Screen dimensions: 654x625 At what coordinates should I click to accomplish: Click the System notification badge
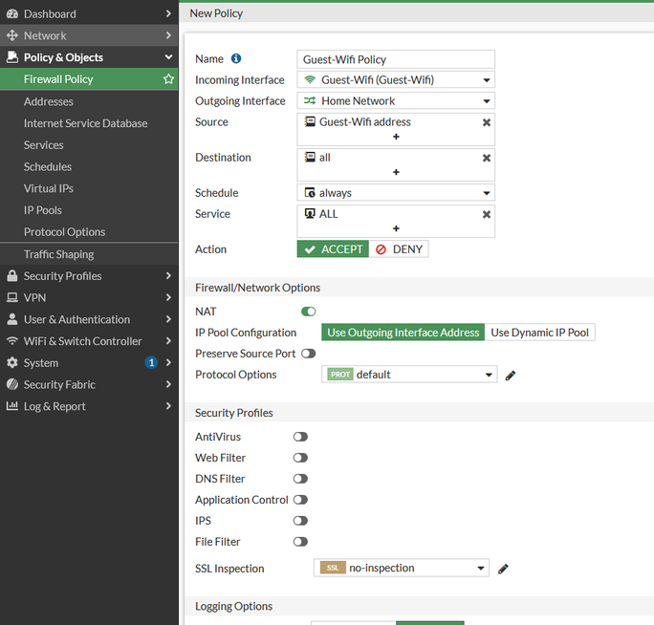pos(151,363)
